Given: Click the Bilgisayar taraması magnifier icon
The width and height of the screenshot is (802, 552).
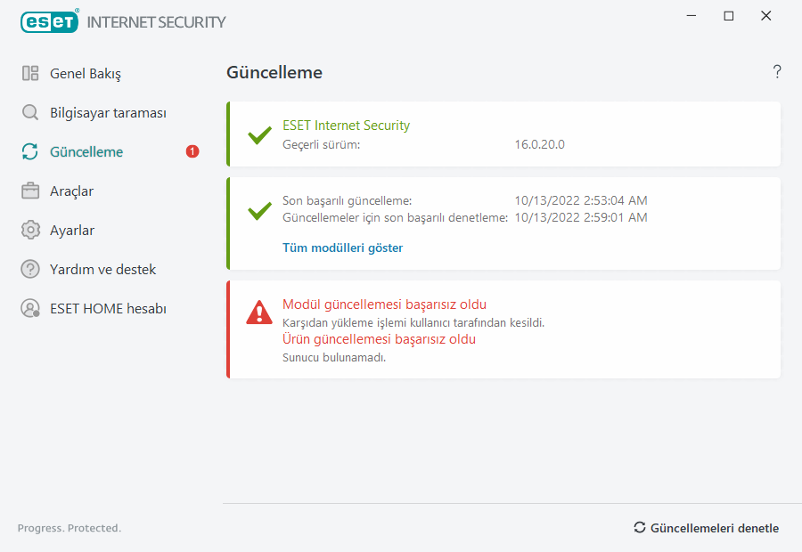Looking at the screenshot, I should tap(30, 113).
